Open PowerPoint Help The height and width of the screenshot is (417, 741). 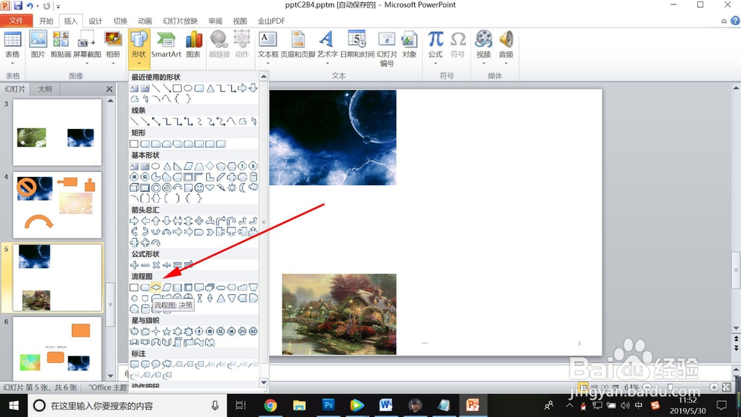point(735,21)
